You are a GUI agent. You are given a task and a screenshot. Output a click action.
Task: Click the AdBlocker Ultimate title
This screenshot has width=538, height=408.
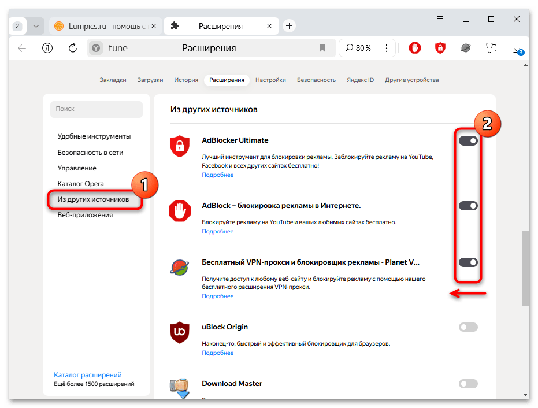(235, 140)
